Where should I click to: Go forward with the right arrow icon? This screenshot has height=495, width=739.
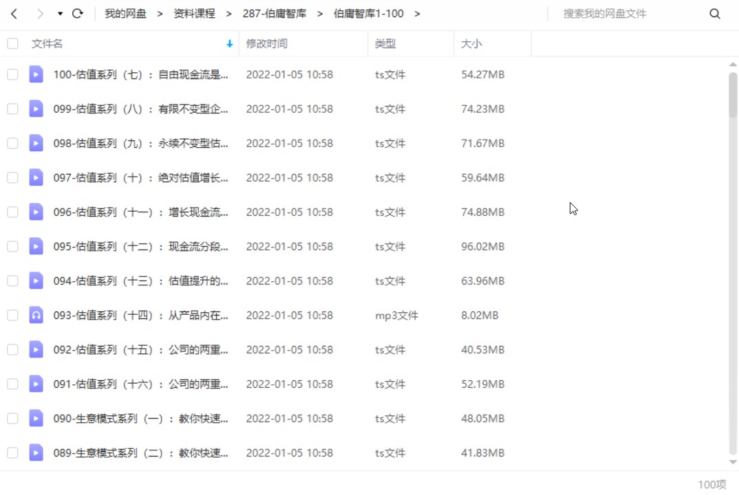pos(40,14)
